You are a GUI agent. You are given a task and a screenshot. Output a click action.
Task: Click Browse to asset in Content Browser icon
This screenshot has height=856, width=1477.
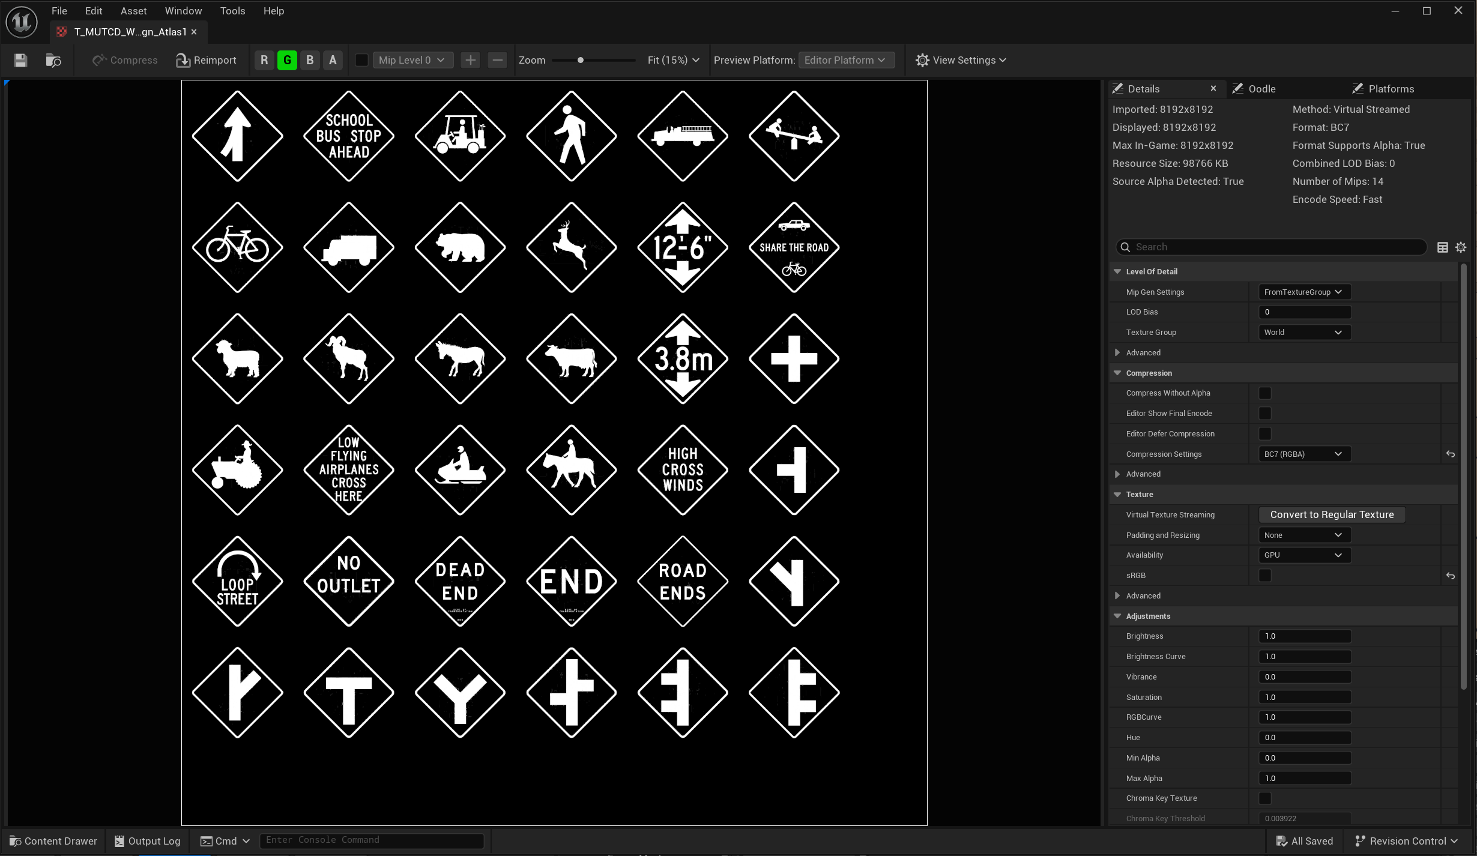53,60
